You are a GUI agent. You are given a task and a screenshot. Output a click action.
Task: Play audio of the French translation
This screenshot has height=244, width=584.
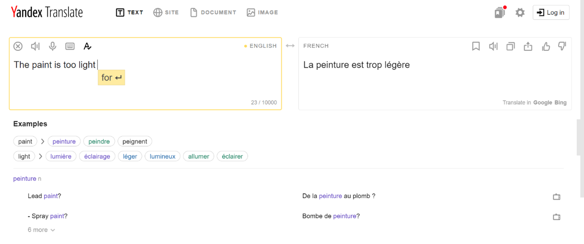point(493,46)
